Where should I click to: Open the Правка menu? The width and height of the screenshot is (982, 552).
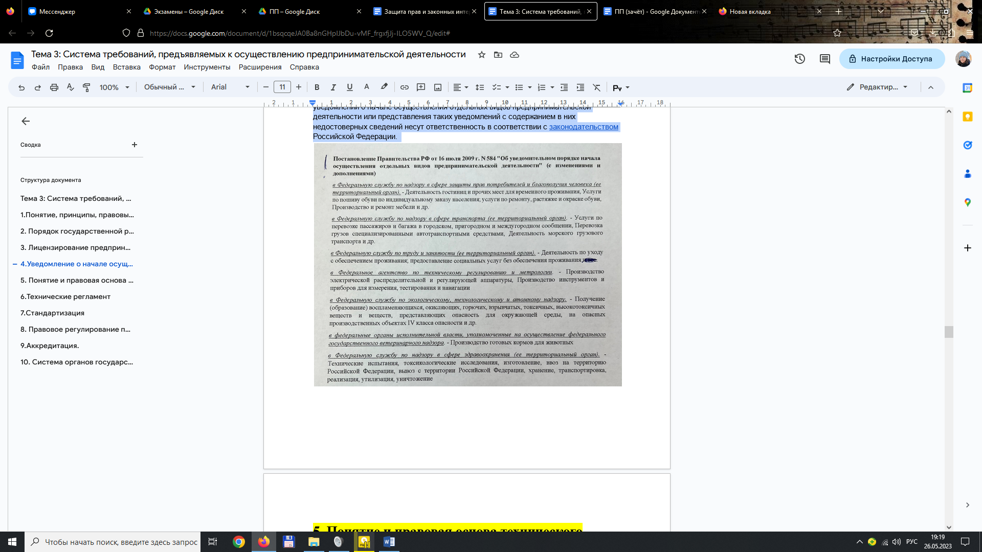[70, 67]
